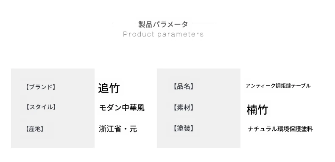Select the Product parameters subtitle
335x162 pixels.
(x=163, y=34)
